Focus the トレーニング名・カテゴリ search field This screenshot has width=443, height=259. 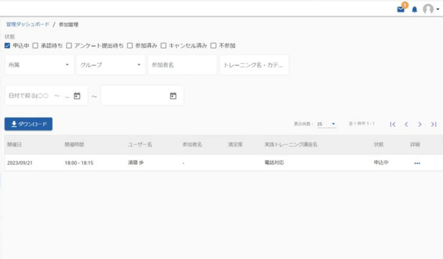(254, 65)
